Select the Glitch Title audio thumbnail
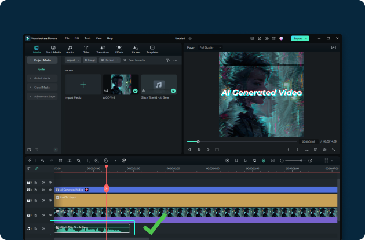Viewport: 365px width, 240px height. point(159,85)
